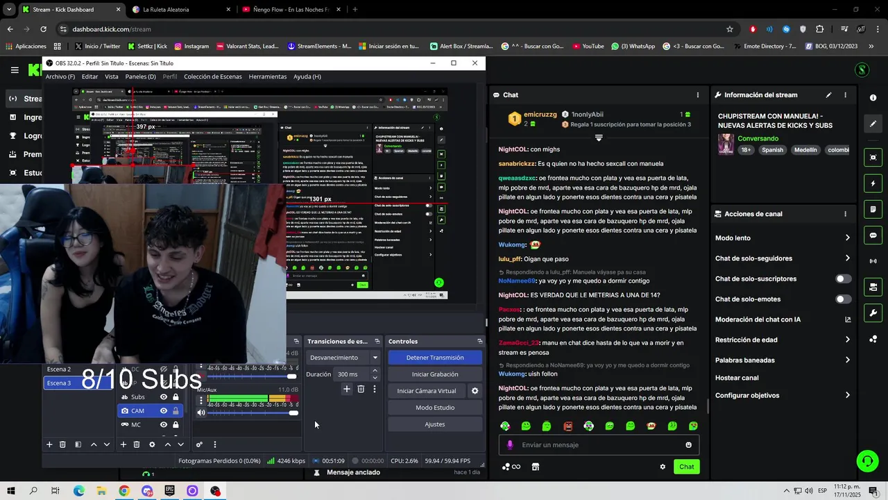The width and height of the screenshot is (888, 500).
Task: Add a transition with the plus in OBS
Action: tap(347, 390)
